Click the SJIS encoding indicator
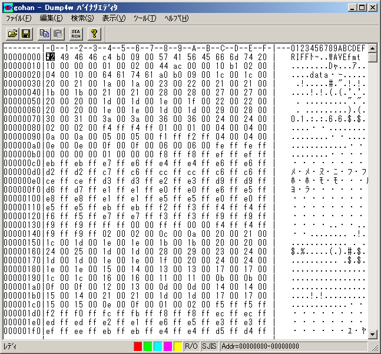 (210, 346)
